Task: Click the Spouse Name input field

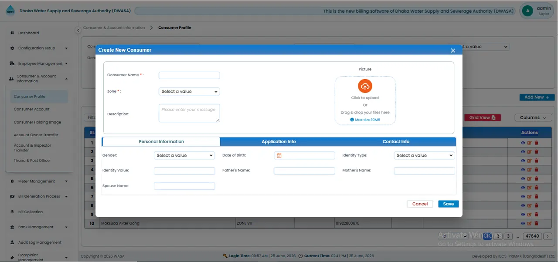Action: pyautogui.click(x=184, y=186)
